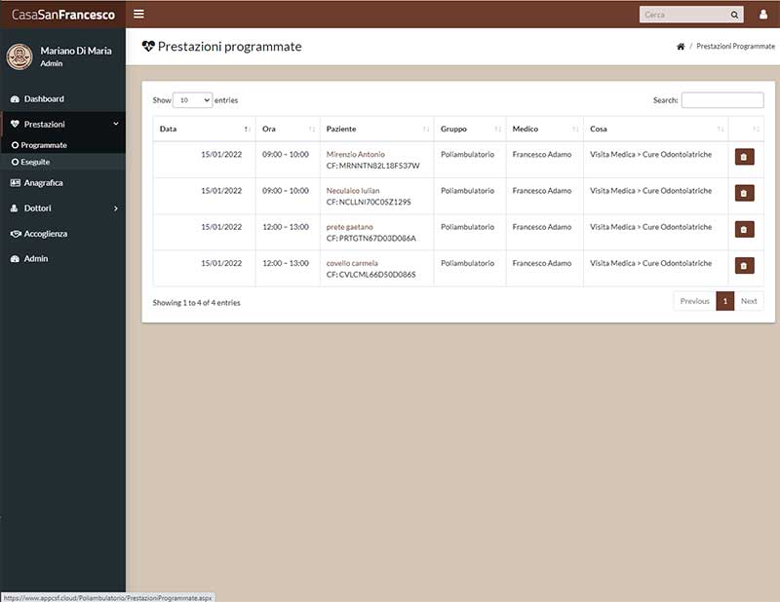Open the Anagrafica sidebar item
The image size is (780, 602).
tap(62, 183)
